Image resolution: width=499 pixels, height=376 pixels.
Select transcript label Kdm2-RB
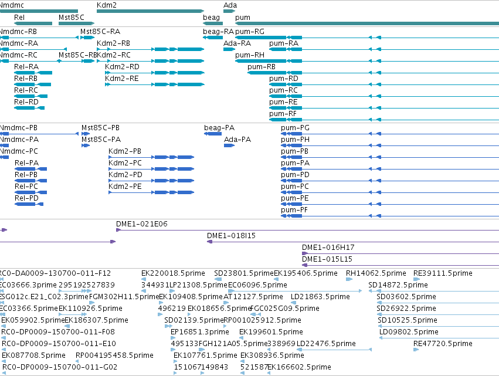pyautogui.click(x=113, y=43)
